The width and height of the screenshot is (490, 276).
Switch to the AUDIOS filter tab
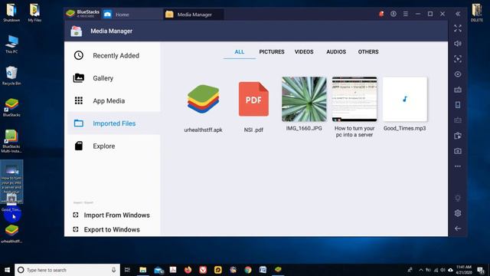point(336,52)
